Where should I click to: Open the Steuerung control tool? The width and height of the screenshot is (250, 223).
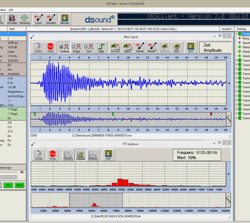24,19
